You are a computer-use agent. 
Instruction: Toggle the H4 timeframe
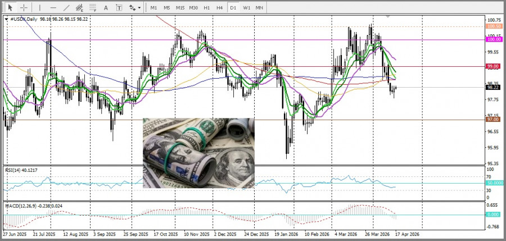coord(219,7)
